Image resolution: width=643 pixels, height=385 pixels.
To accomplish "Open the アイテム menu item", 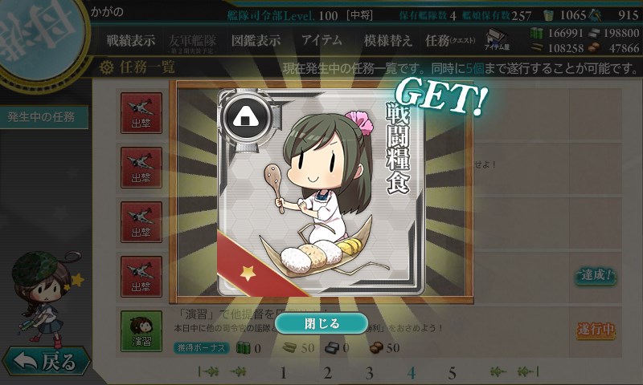I will [321, 40].
